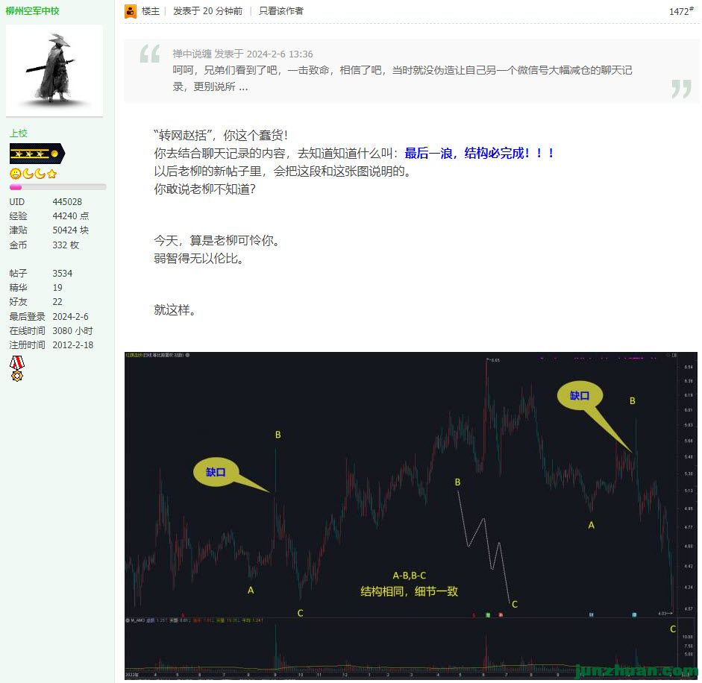This screenshot has width=702, height=683.
Task: Click the opening quotation mark icon
Action: click(150, 54)
